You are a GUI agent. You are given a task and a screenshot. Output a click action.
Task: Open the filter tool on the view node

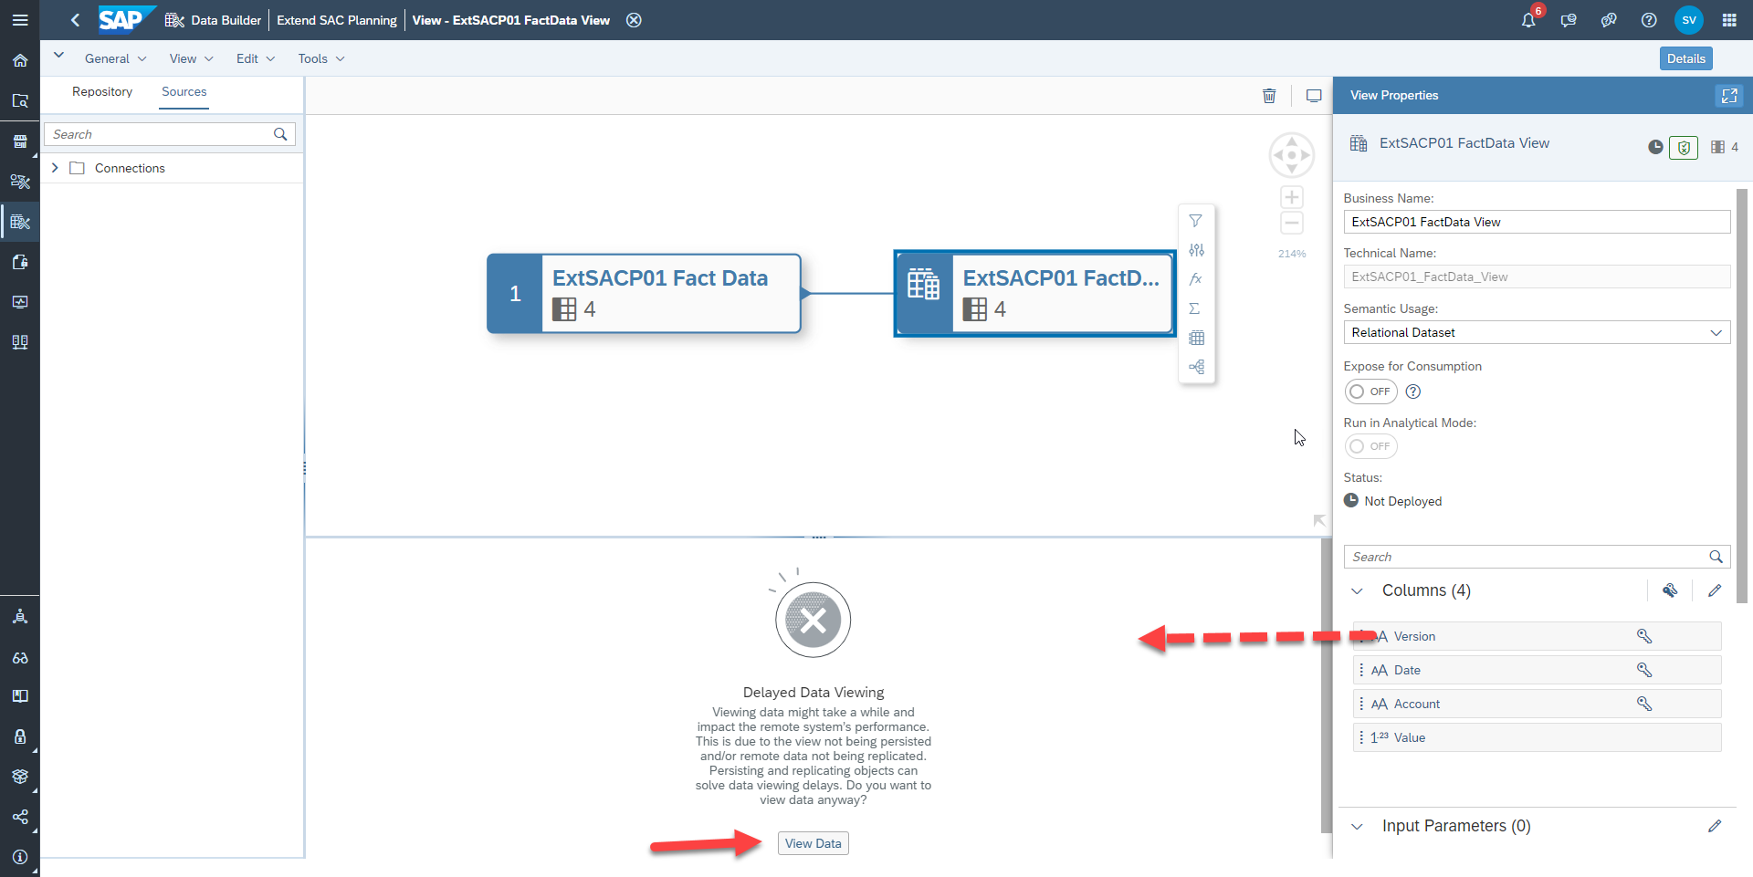tap(1197, 220)
